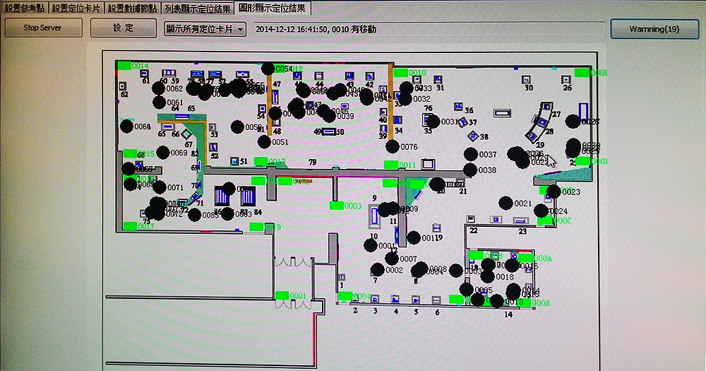Click booth icon labeled 31
The width and height of the screenshot is (706, 371).
(439, 79)
